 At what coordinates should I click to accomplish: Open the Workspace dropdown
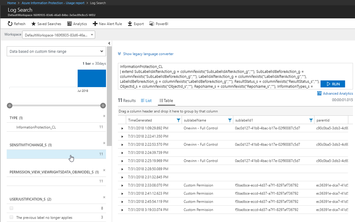pyautogui.click(x=59, y=35)
